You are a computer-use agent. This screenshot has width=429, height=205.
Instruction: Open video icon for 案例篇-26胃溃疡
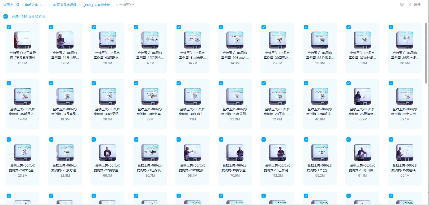coord(362,96)
